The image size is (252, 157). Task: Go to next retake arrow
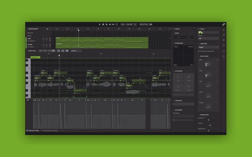pyautogui.click(x=192, y=95)
